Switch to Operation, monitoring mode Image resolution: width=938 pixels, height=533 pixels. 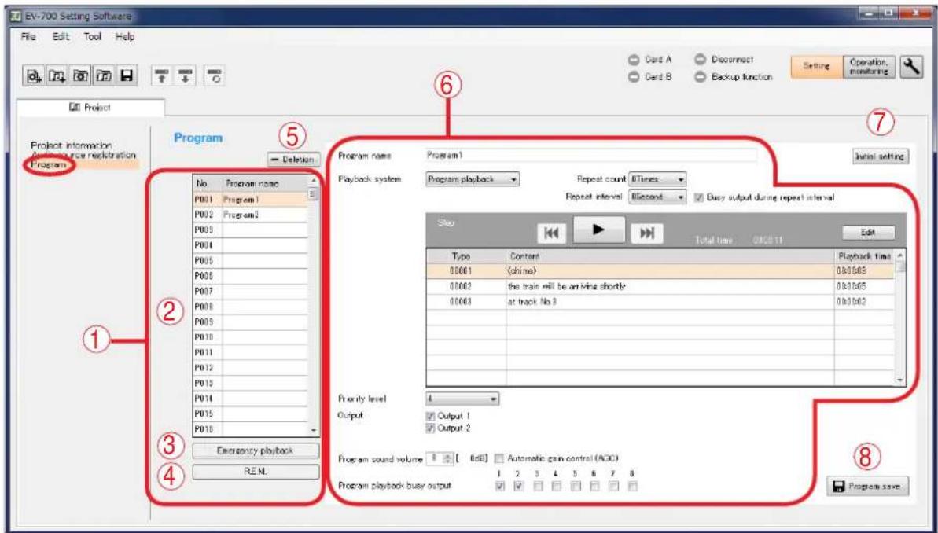coord(870,68)
